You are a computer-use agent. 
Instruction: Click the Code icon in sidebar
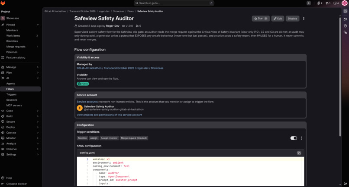point(3,111)
